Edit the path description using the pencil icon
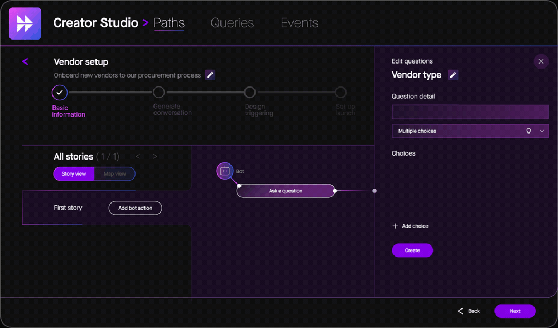558x328 pixels. tap(209, 74)
